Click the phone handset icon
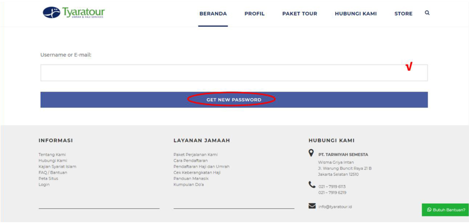Screen dimensions: 469x224 (312, 185)
